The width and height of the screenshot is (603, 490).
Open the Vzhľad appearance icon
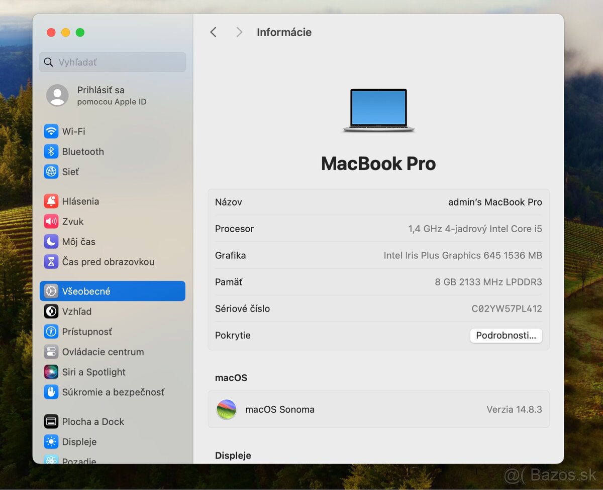[x=51, y=311]
